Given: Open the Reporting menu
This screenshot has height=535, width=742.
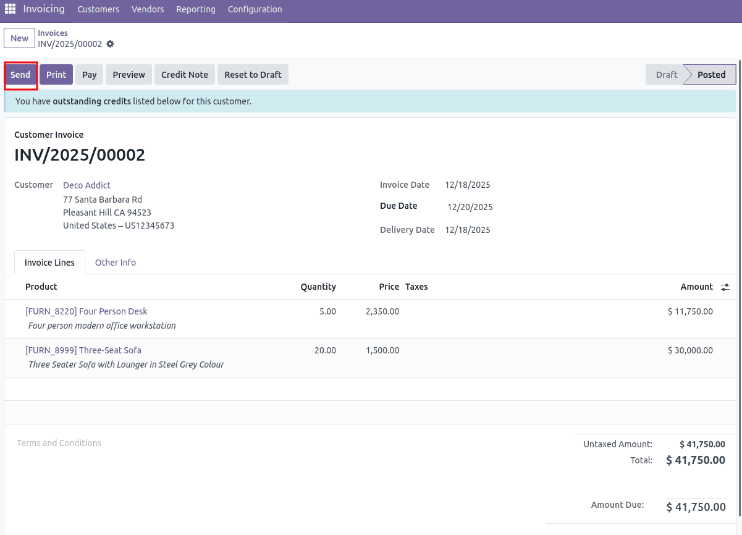Looking at the screenshot, I should tap(195, 9).
